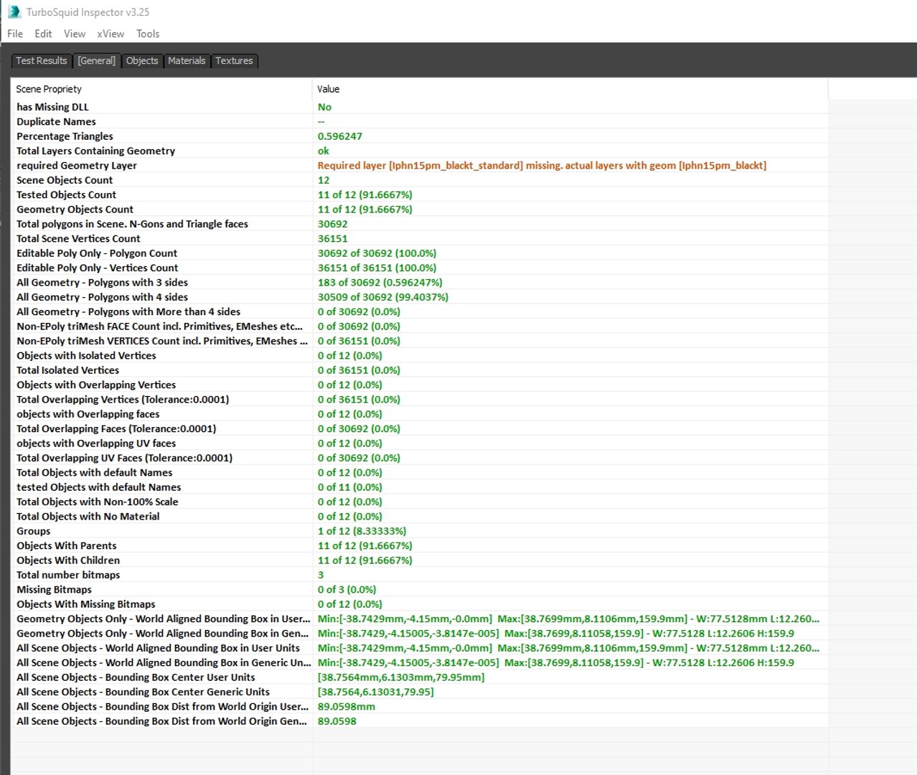
Task: Switch to the Test Results tab
Action: pos(42,61)
